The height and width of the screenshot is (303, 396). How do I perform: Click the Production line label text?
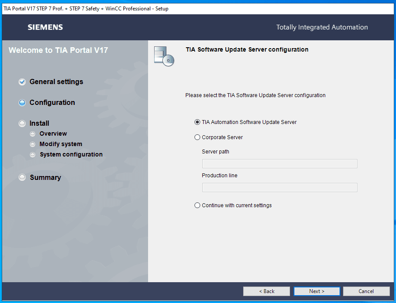click(x=219, y=176)
